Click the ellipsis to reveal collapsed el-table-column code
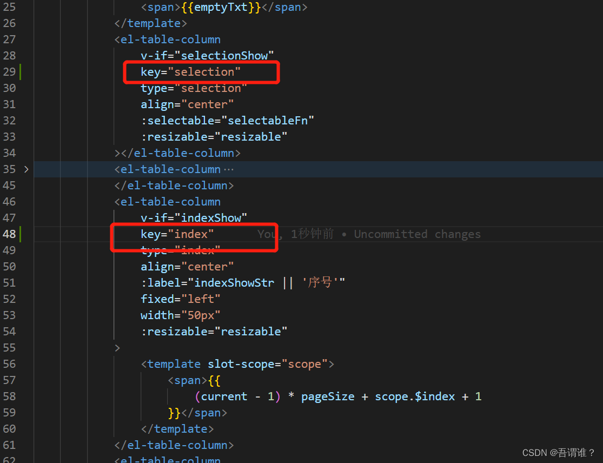Screen dimensions: 603x463 pos(229,170)
